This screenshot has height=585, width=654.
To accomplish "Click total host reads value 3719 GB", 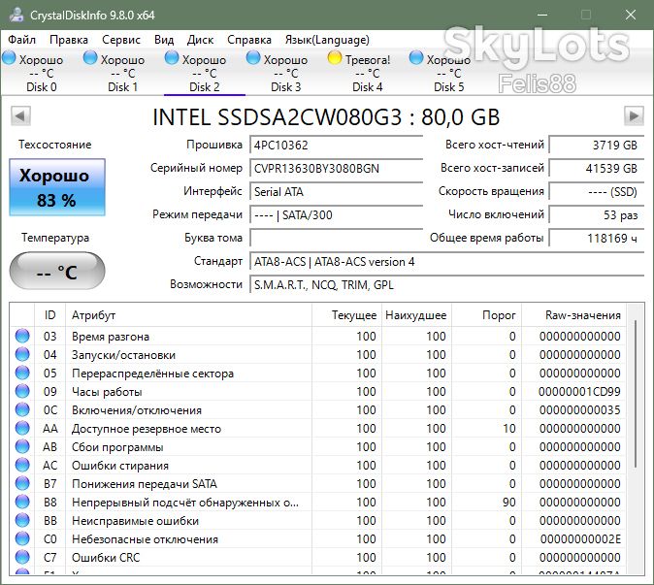I will [x=597, y=146].
